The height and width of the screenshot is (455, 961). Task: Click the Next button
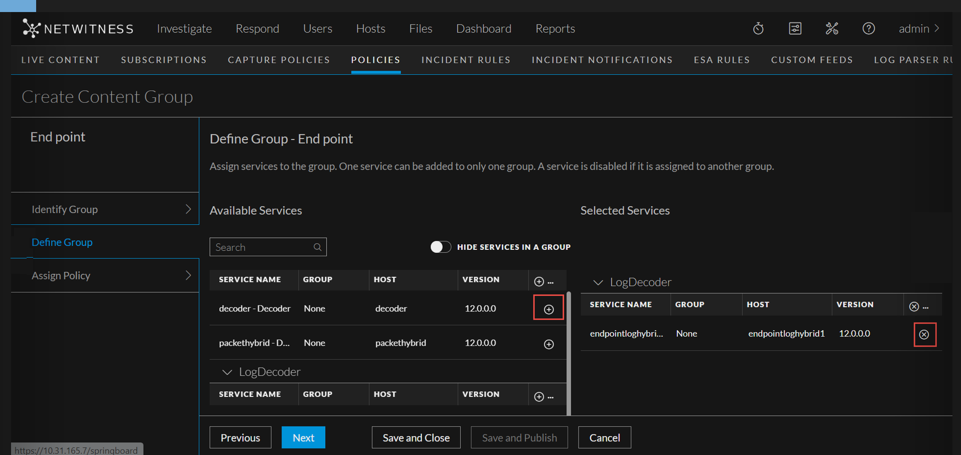(303, 437)
